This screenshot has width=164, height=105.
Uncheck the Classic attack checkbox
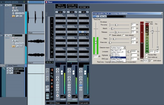pos(110,35)
